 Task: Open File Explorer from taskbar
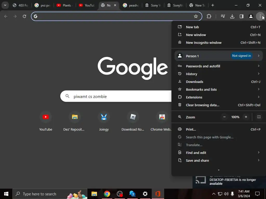94,194
